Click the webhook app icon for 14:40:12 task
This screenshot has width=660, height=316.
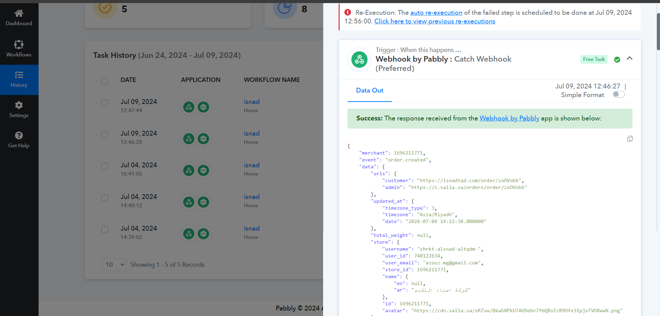(x=189, y=202)
